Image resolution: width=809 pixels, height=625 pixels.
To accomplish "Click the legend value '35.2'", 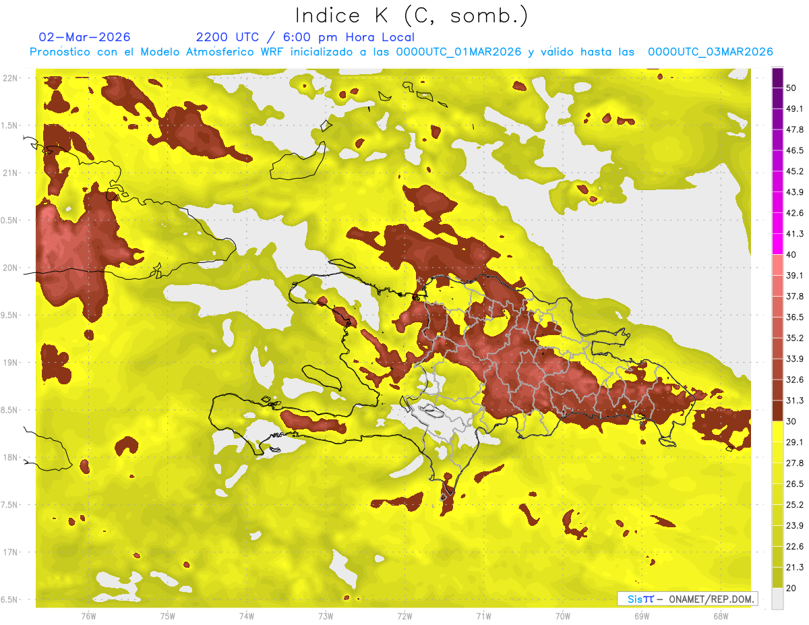I will 796,338.
